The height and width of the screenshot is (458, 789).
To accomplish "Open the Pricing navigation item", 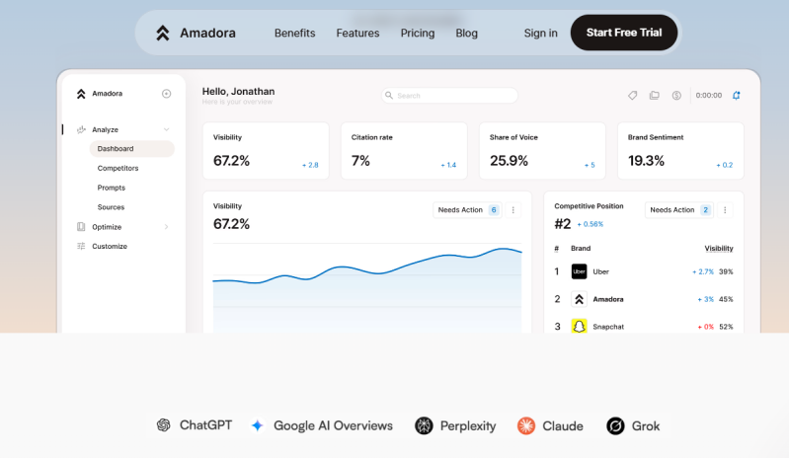I will coord(417,33).
